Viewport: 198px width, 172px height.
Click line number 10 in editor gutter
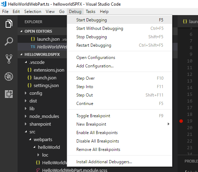click(190, 61)
